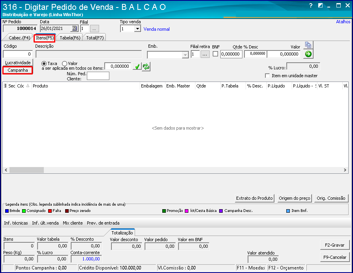Open Filial retira lookup ellipsis button
This screenshot has height=273, width=353.
pos(205,54)
